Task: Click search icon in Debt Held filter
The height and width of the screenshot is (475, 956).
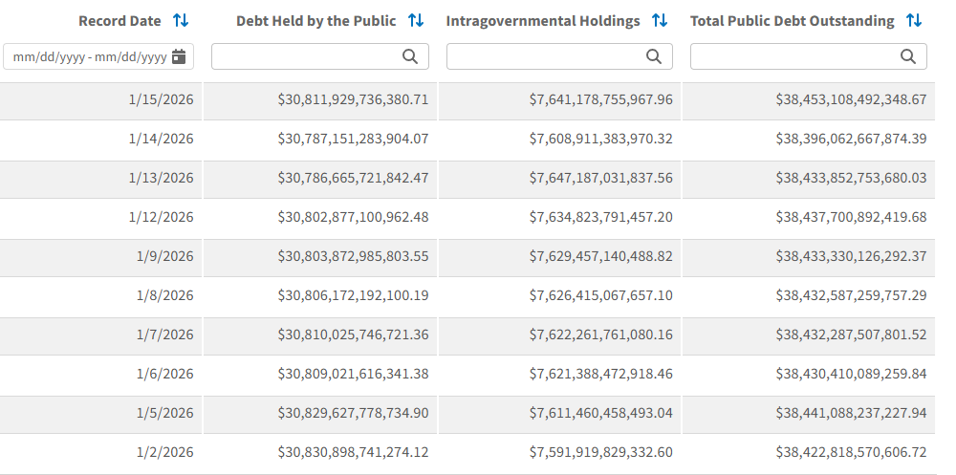Action: click(410, 56)
